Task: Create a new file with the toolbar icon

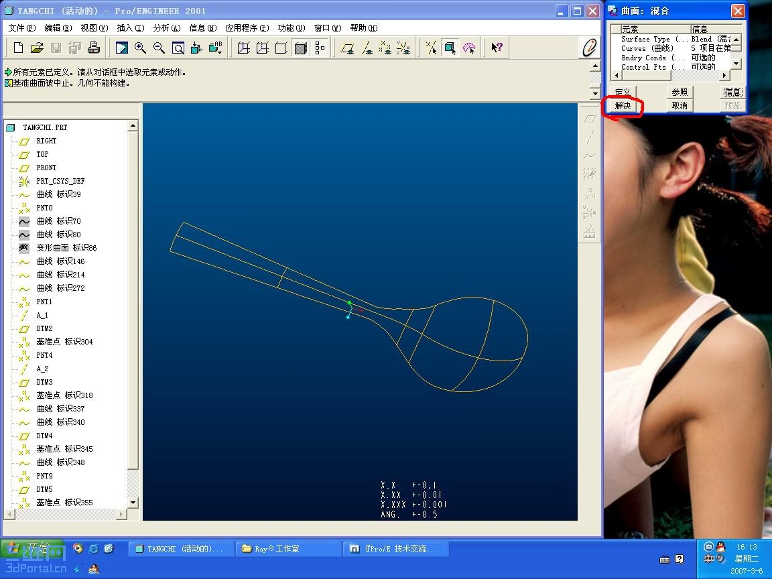Action: point(18,48)
